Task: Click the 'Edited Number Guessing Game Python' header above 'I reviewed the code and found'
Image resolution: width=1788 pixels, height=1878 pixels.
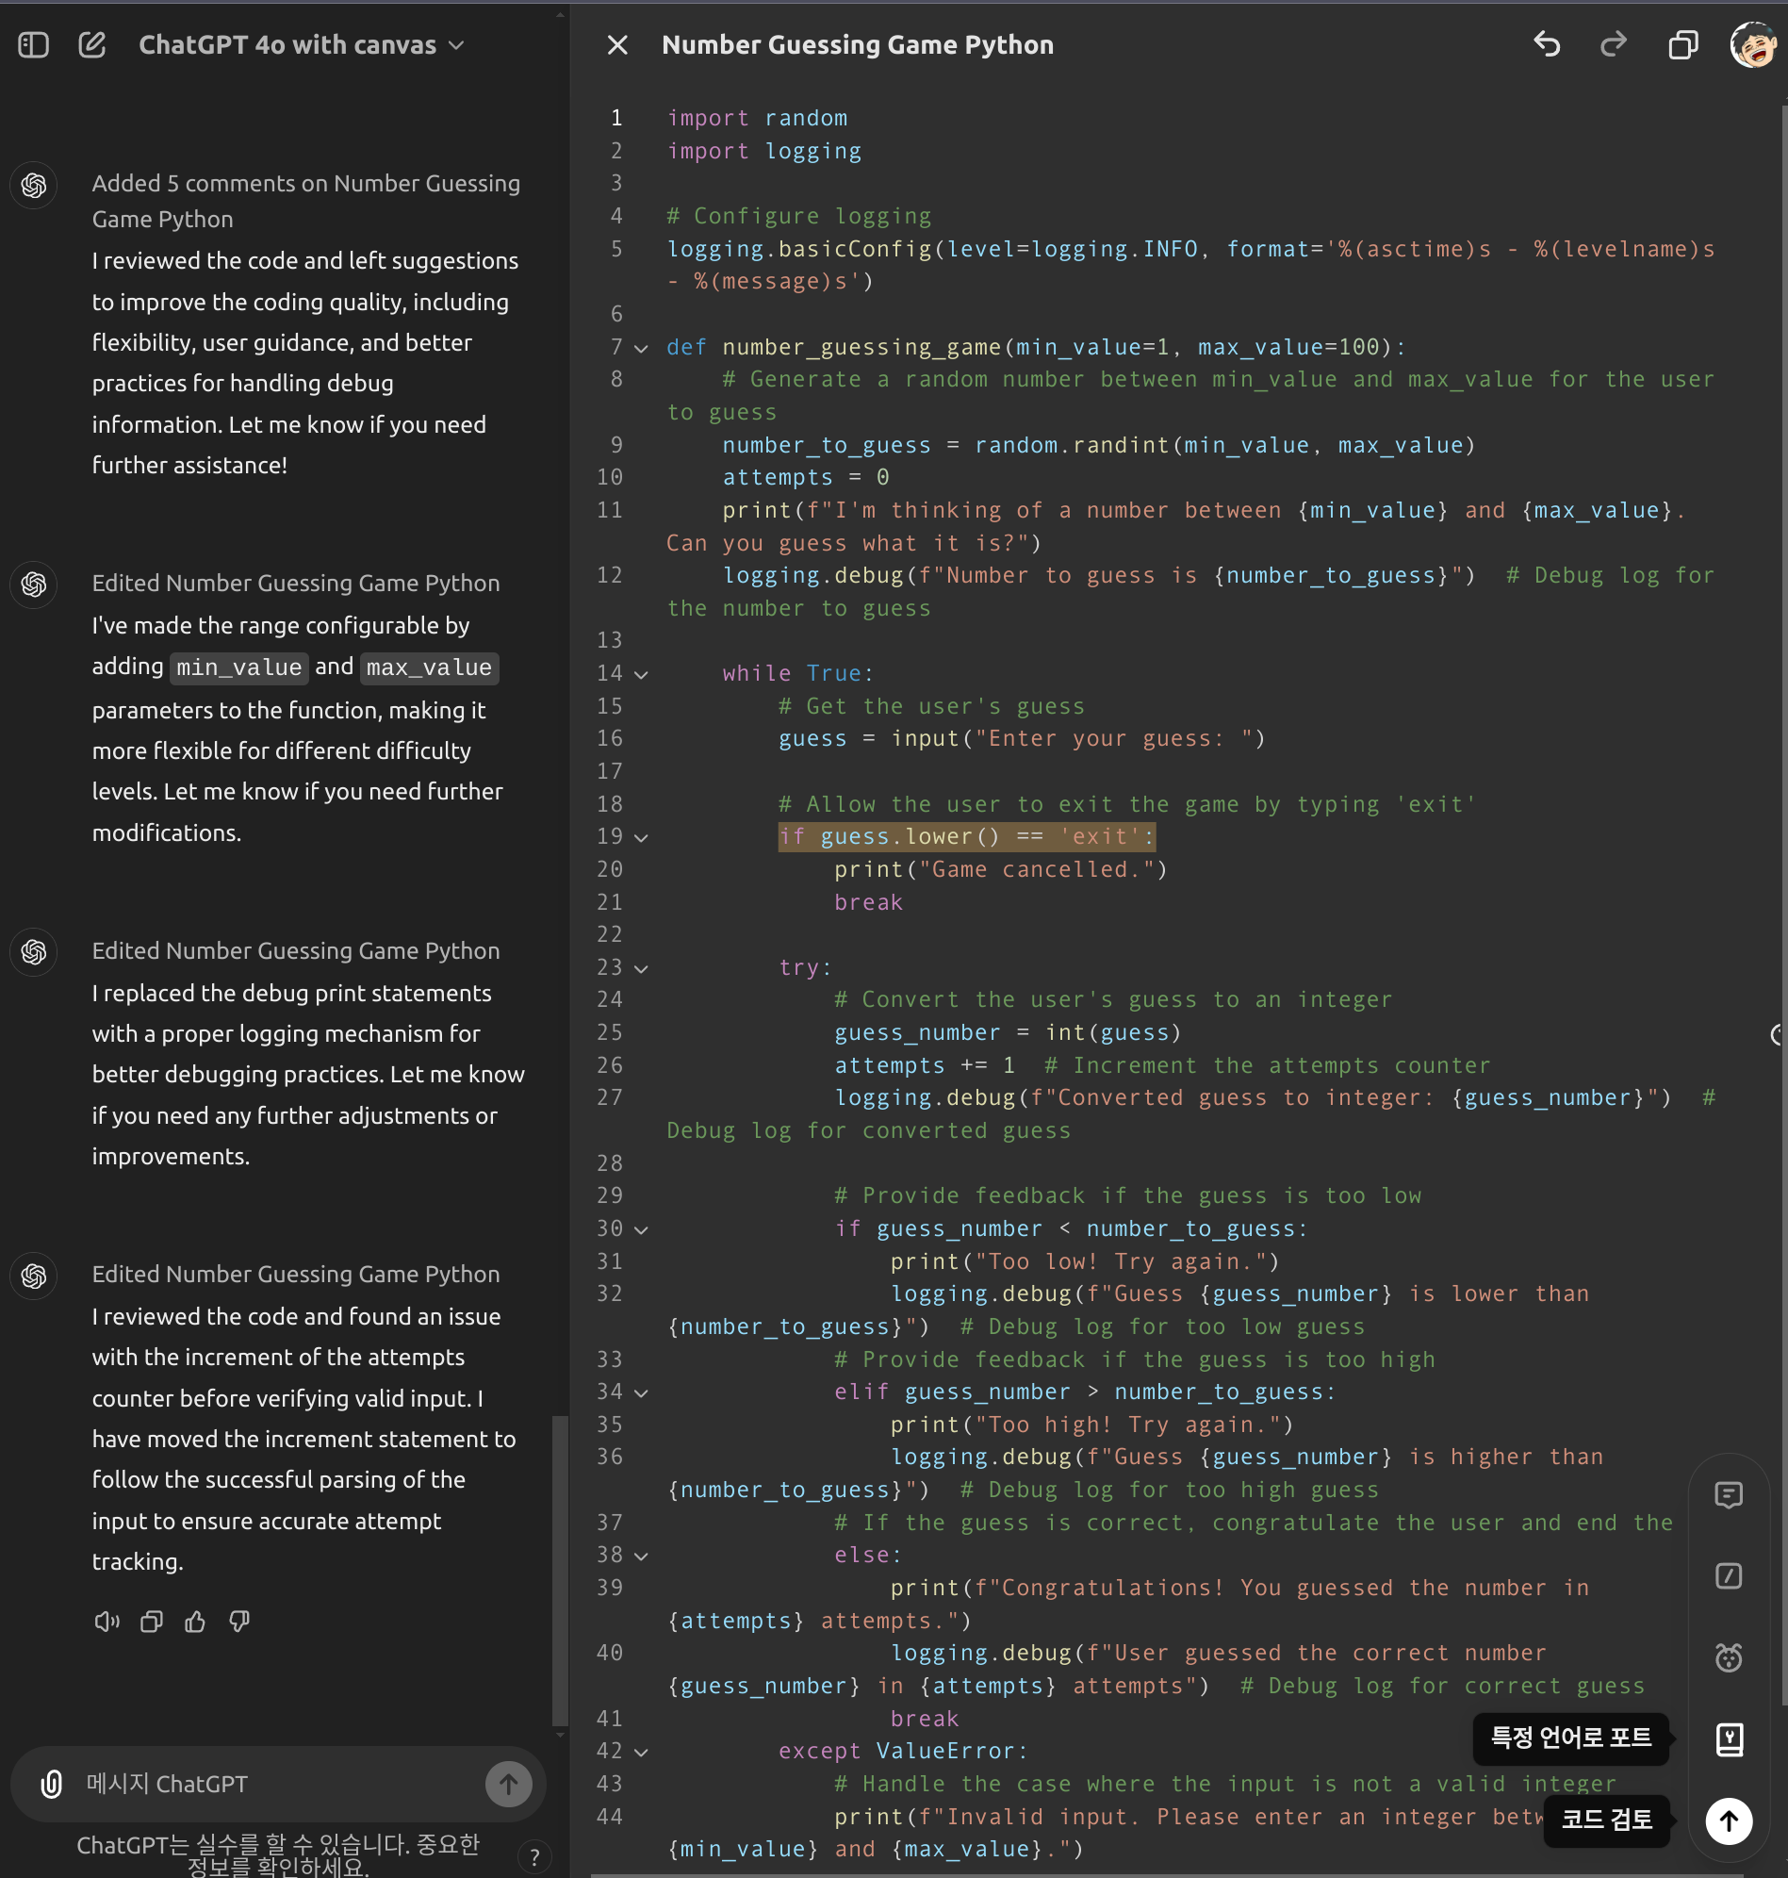Action: click(x=295, y=1274)
